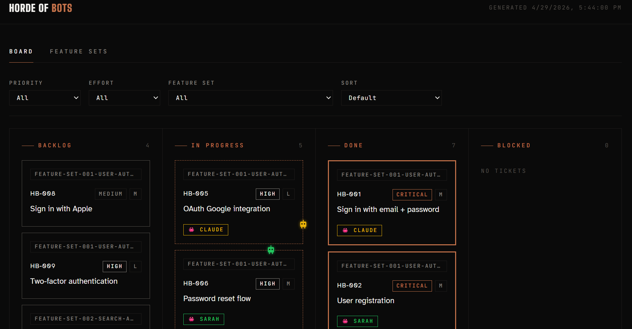
Task: Switch to the Board tab
Action: tap(21, 51)
